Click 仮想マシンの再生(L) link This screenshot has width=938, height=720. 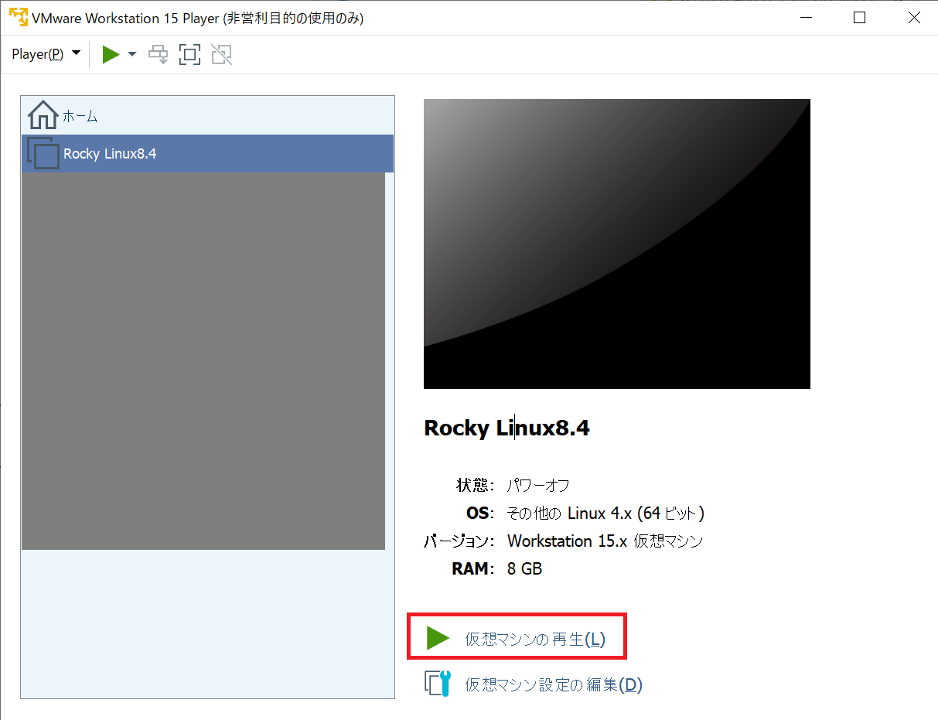click(535, 639)
